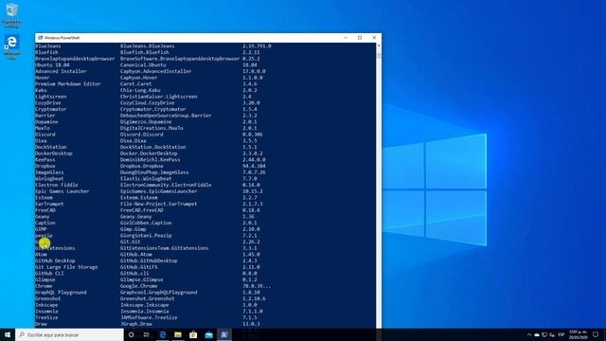Screen dimensions: 606x341
Task: Click 'Electron Fiddle' in the name column
Action: point(57,186)
